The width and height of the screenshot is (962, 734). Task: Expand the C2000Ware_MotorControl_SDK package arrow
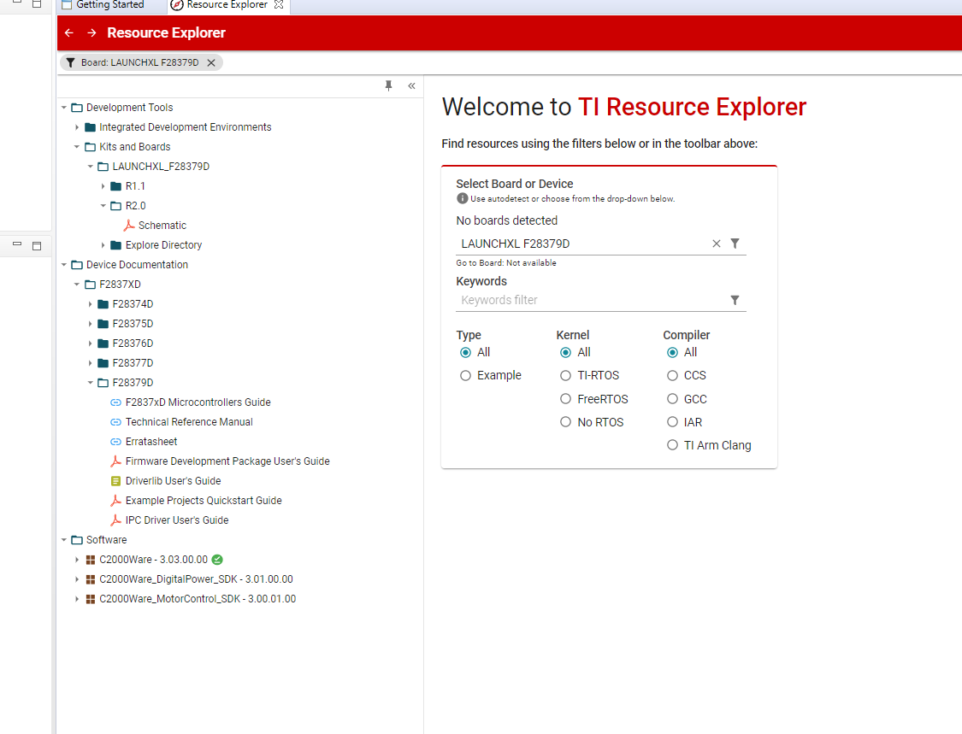(x=77, y=598)
